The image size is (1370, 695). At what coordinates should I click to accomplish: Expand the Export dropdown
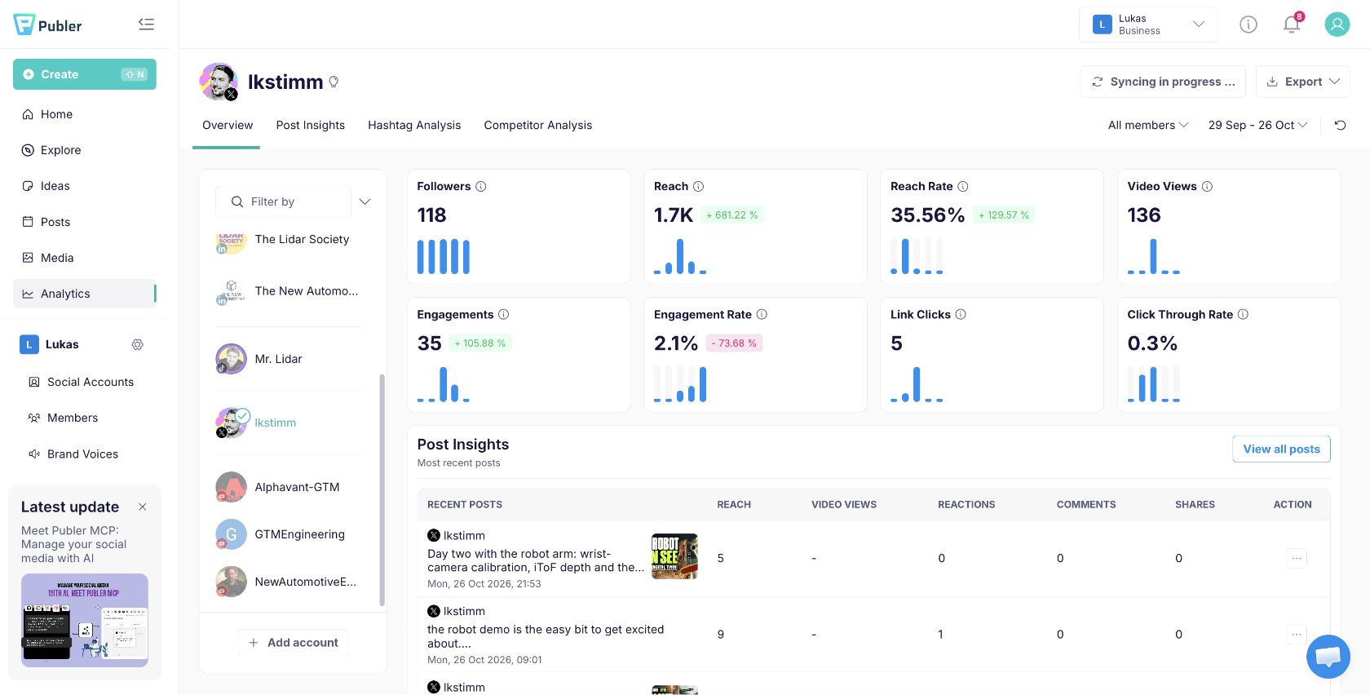pos(1303,82)
